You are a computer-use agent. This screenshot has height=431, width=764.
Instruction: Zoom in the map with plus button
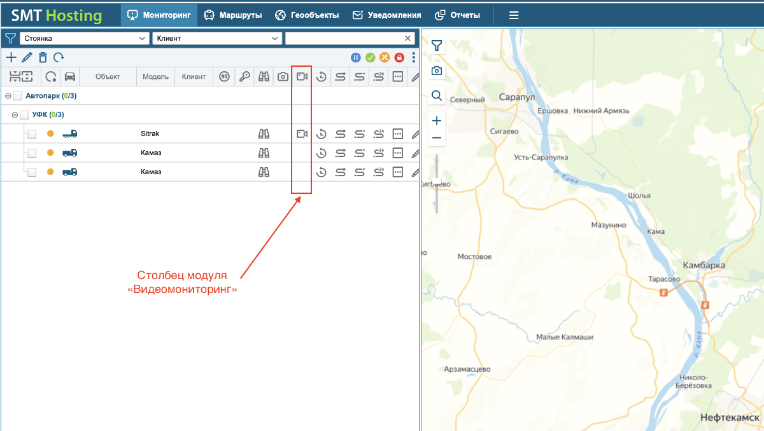pos(437,121)
